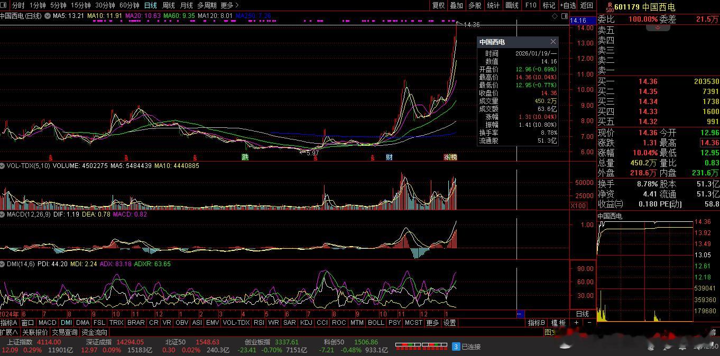The image size is (720, 356).
Task: Switch to the MACD indicator tab
Action: 47,323
